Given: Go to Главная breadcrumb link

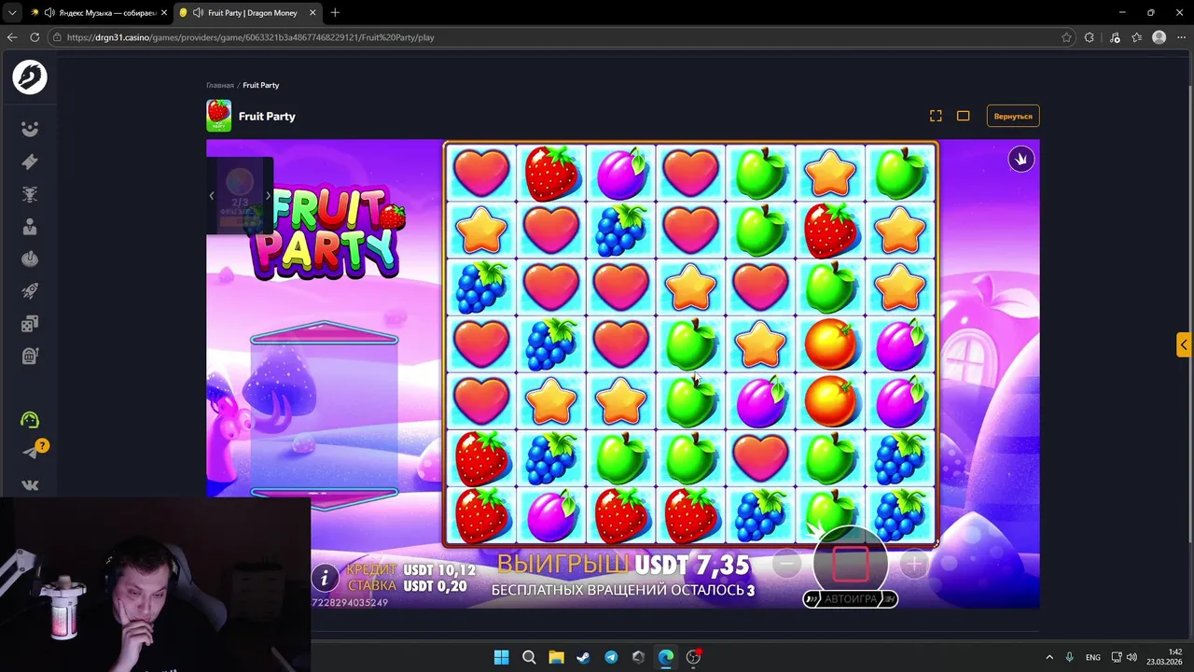Looking at the screenshot, I should pos(220,85).
